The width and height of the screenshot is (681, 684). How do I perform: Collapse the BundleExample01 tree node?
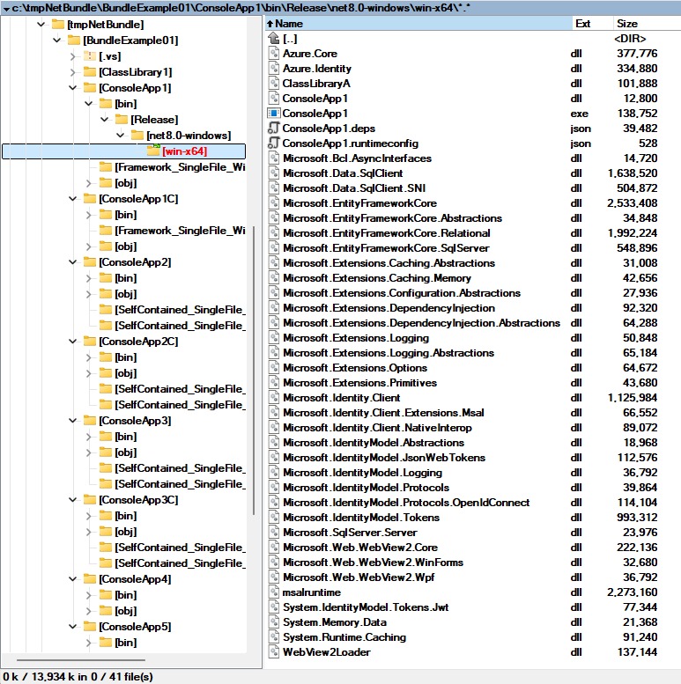[56, 40]
